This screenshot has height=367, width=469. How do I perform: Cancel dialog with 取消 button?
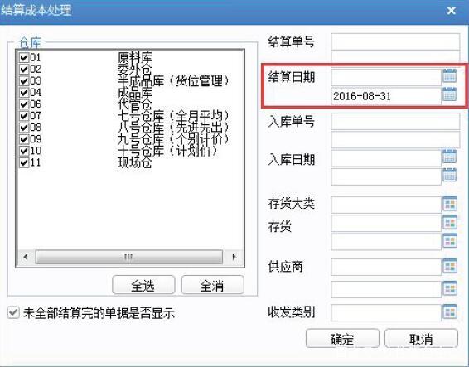(x=421, y=339)
